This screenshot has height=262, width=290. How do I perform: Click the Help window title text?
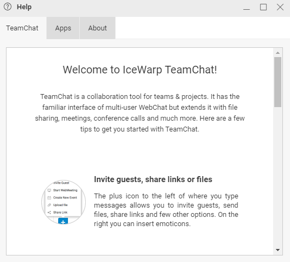point(24,7)
